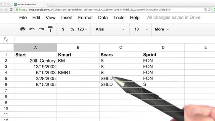
Task: Click the zoom magnifier in address bar
Action: pos(205,10)
